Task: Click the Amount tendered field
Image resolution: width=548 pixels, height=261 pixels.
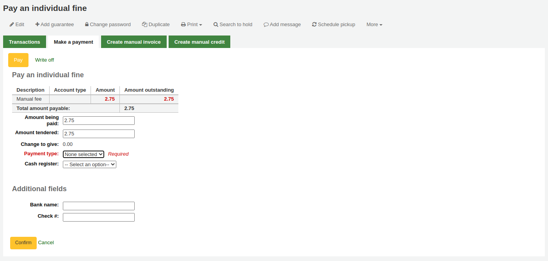Action: click(98, 133)
